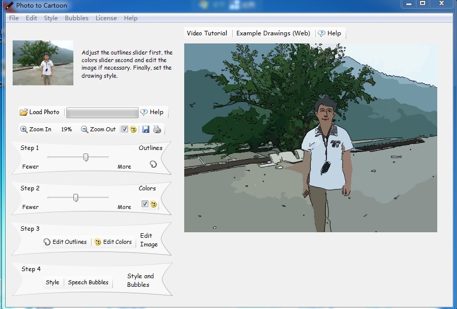The width and height of the screenshot is (457, 309).
Task: Toggle the checkbox next to Zoom Out
Action: click(x=124, y=129)
